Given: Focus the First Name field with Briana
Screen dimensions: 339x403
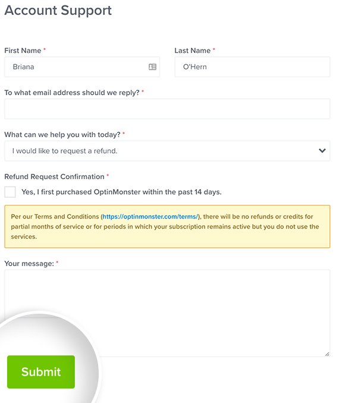Looking at the screenshot, I should [82, 67].
